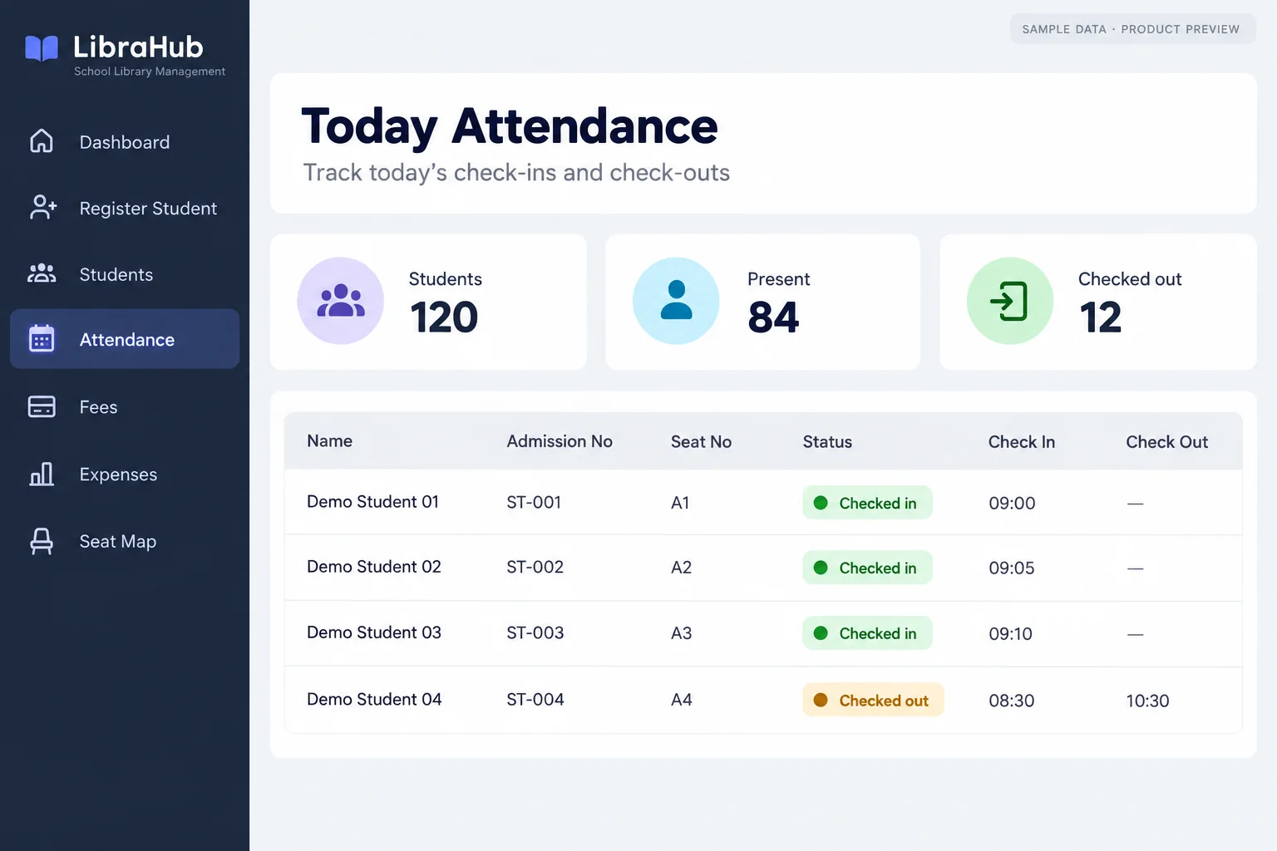Open Register Student in the sidebar
1277x851 pixels.
click(x=148, y=209)
